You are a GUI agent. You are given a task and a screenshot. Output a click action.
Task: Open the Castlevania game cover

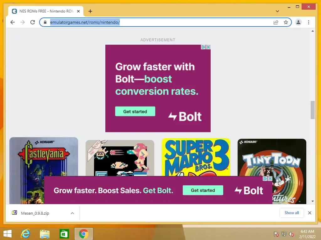click(44, 171)
